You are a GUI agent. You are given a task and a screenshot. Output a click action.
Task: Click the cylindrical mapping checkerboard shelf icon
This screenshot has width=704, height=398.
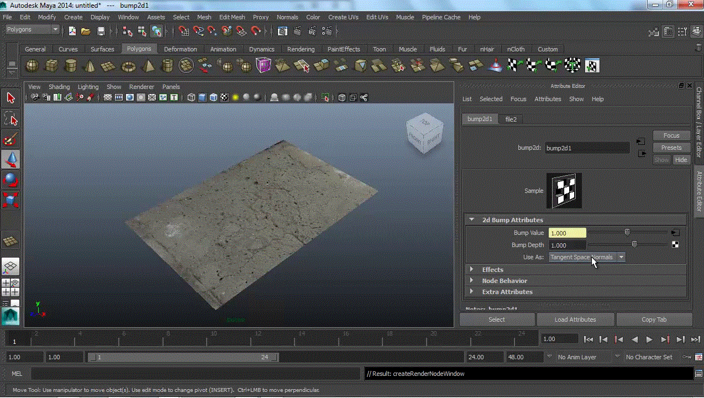click(533, 66)
